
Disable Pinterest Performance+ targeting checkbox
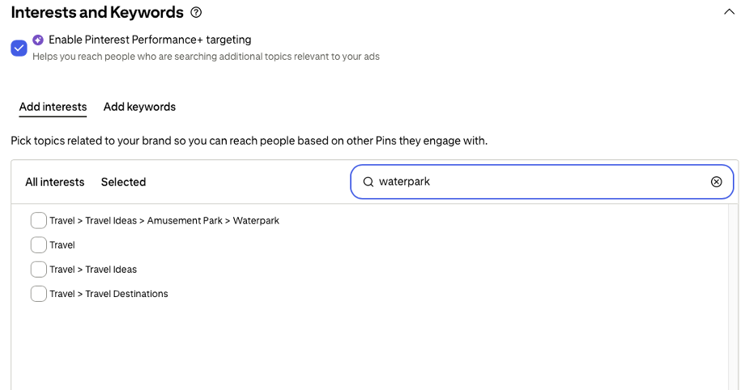point(19,48)
